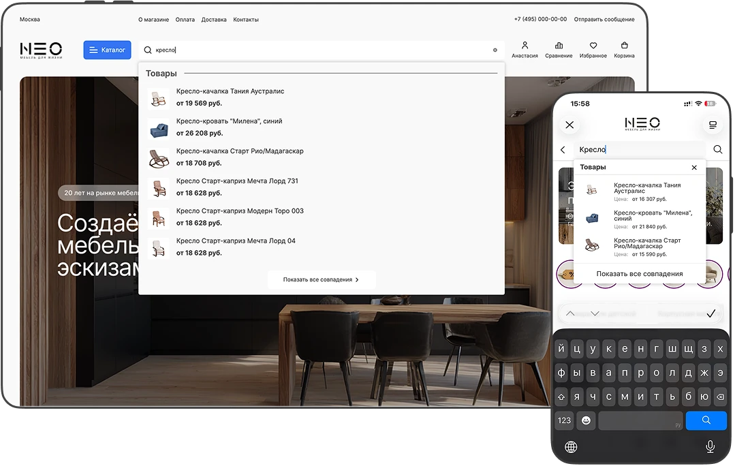Close the mobile menu with the X icon
The width and height of the screenshot is (735, 466).
pyautogui.click(x=569, y=125)
